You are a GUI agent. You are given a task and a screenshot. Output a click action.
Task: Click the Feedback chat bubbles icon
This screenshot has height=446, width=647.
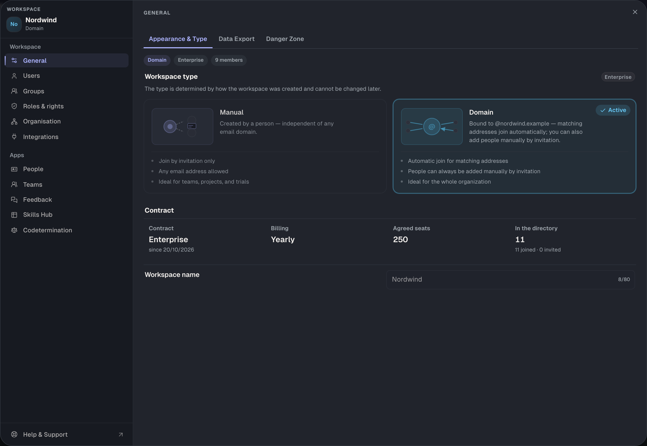coord(14,199)
